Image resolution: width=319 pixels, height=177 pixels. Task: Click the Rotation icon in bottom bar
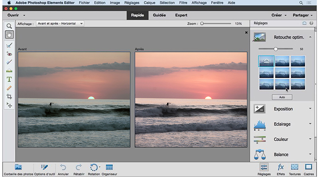pyautogui.click(x=93, y=167)
